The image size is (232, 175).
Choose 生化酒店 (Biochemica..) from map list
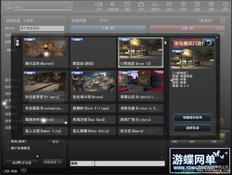point(46,108)
